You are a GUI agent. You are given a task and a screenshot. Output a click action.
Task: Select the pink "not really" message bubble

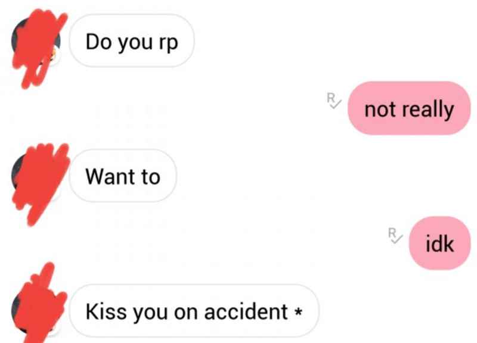coord(409,108)
